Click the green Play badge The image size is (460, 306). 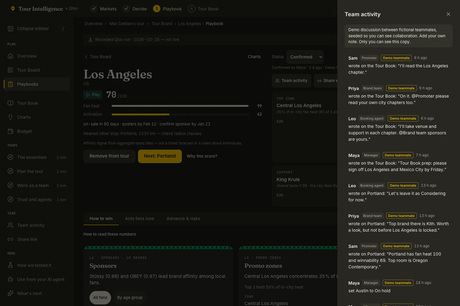[92, 95]
